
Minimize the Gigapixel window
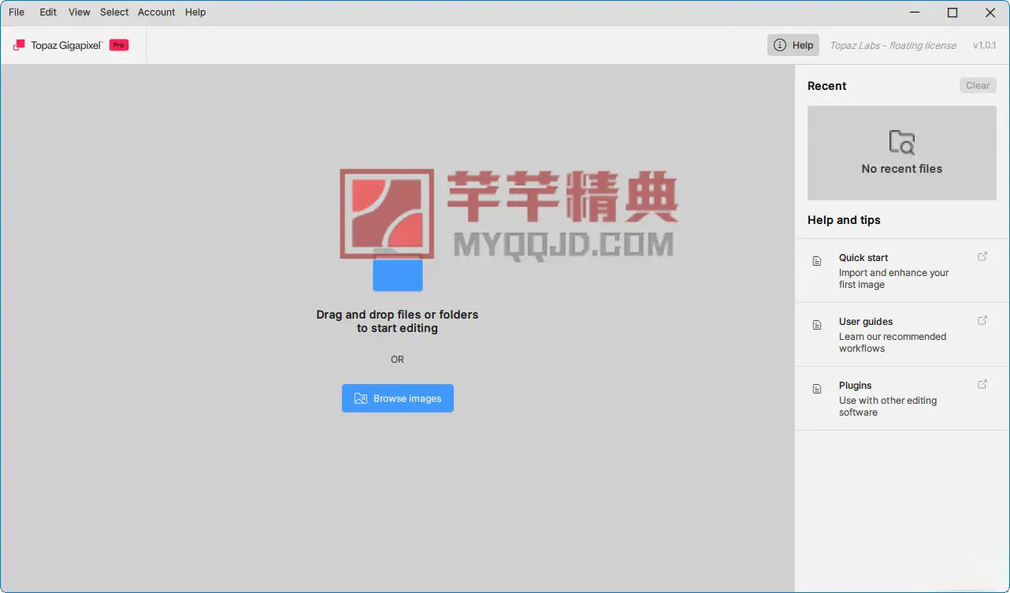click(915, 13)
